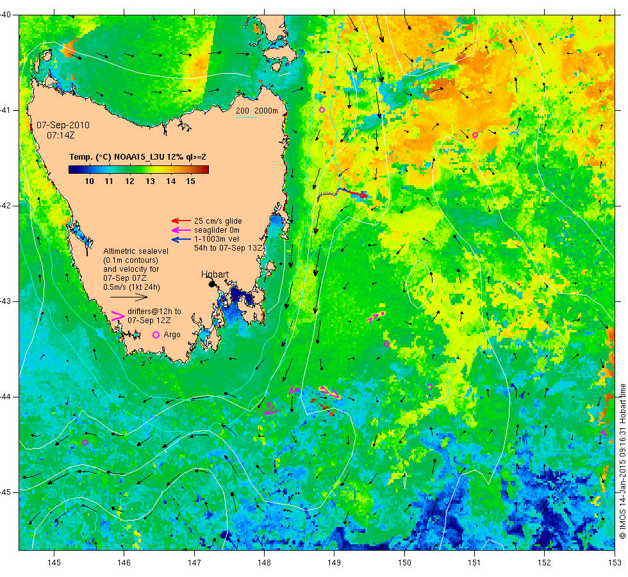Screen dimensions: 628x577
Task: Click the black 0.5m/s velocity scale arrow
Action: pos(129,297)
